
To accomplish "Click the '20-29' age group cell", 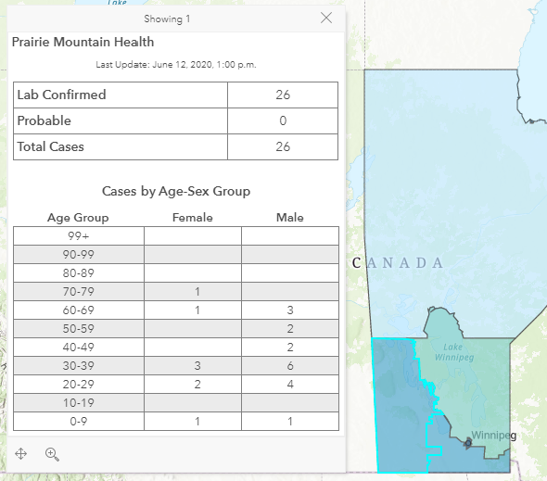I will pos(79,384).
